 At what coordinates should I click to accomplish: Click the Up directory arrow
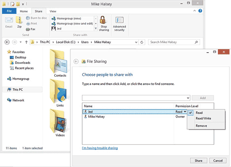point(26,42)
